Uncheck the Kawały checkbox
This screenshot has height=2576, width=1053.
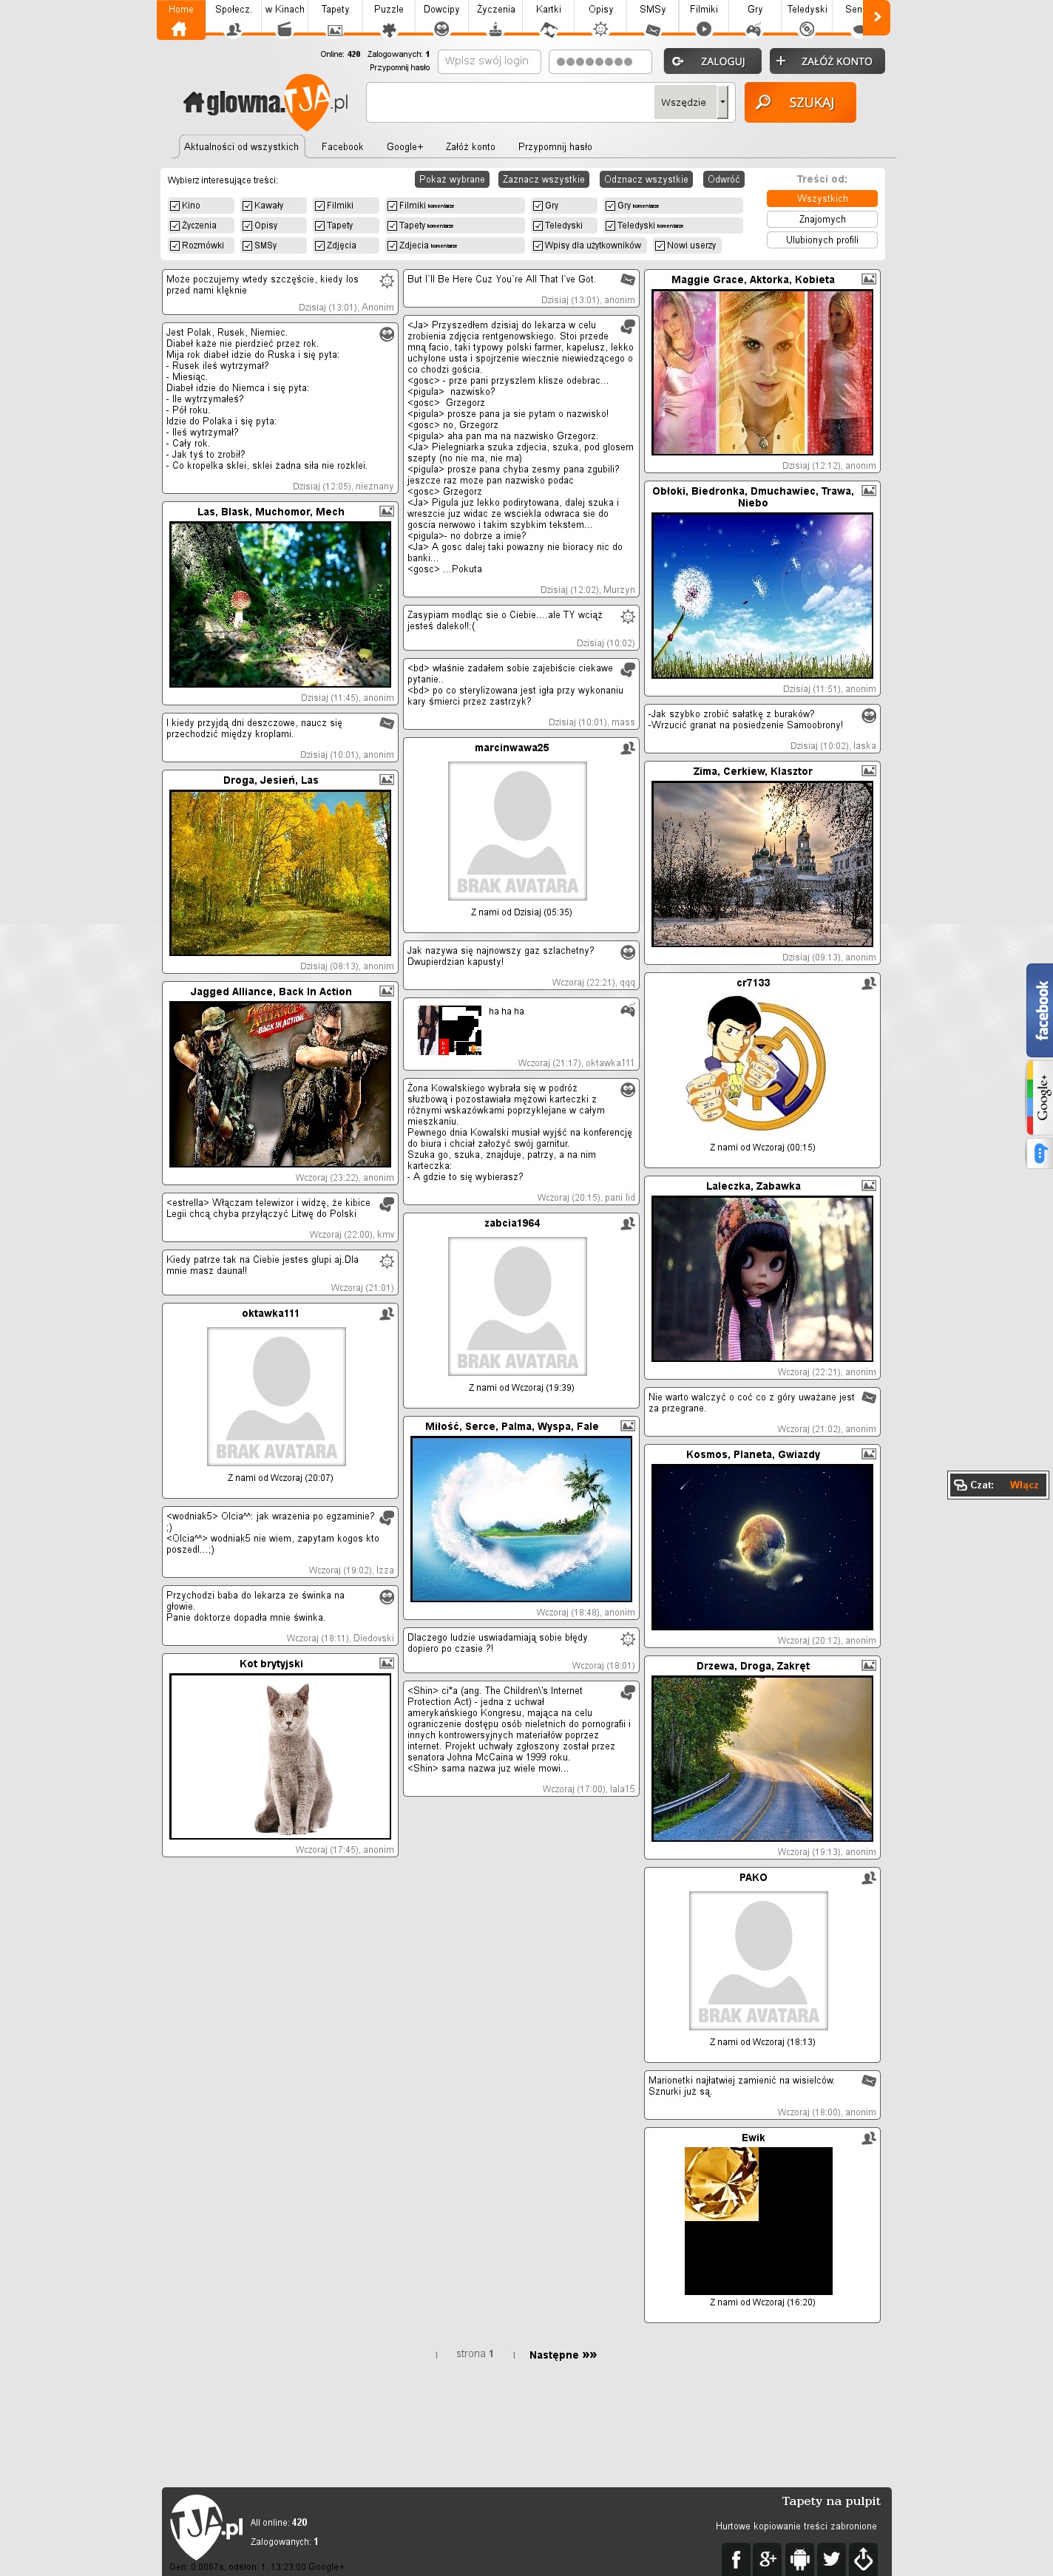coord(247,206)
